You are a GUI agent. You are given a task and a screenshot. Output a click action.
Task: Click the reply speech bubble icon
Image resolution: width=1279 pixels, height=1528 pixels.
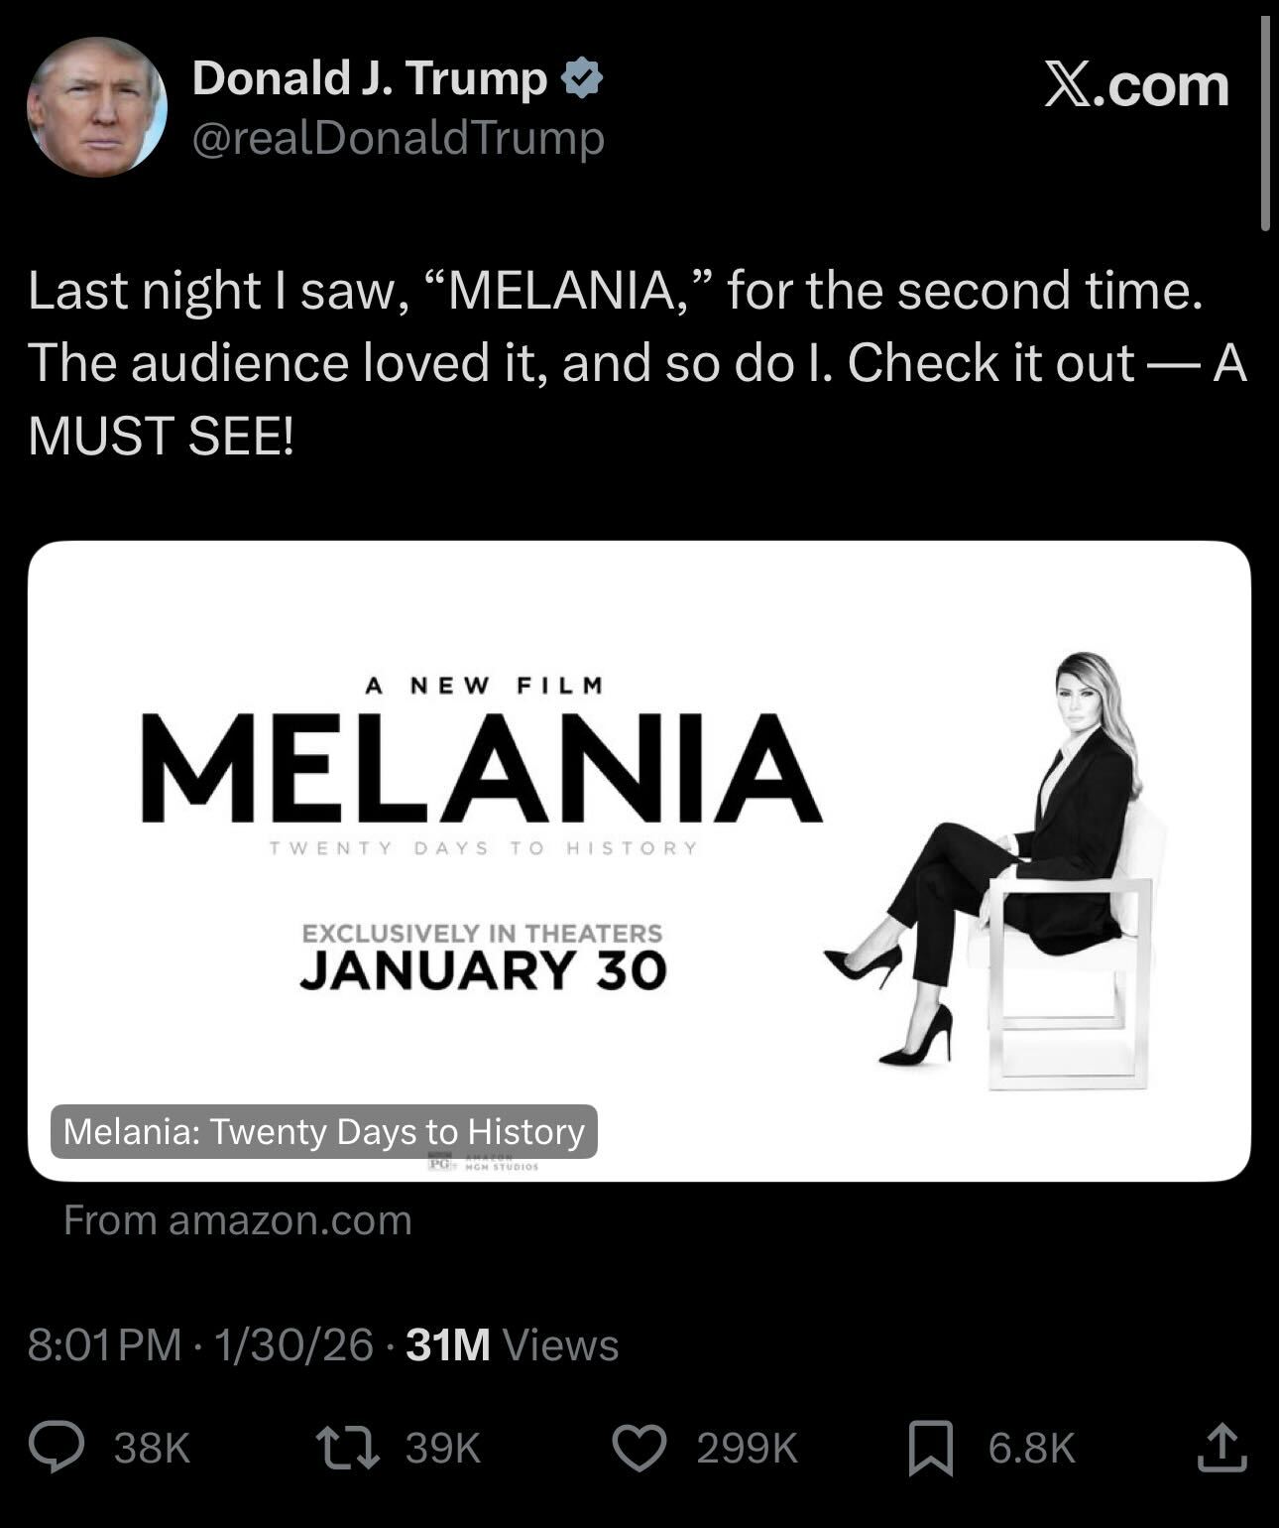[x=57, y=1447]
